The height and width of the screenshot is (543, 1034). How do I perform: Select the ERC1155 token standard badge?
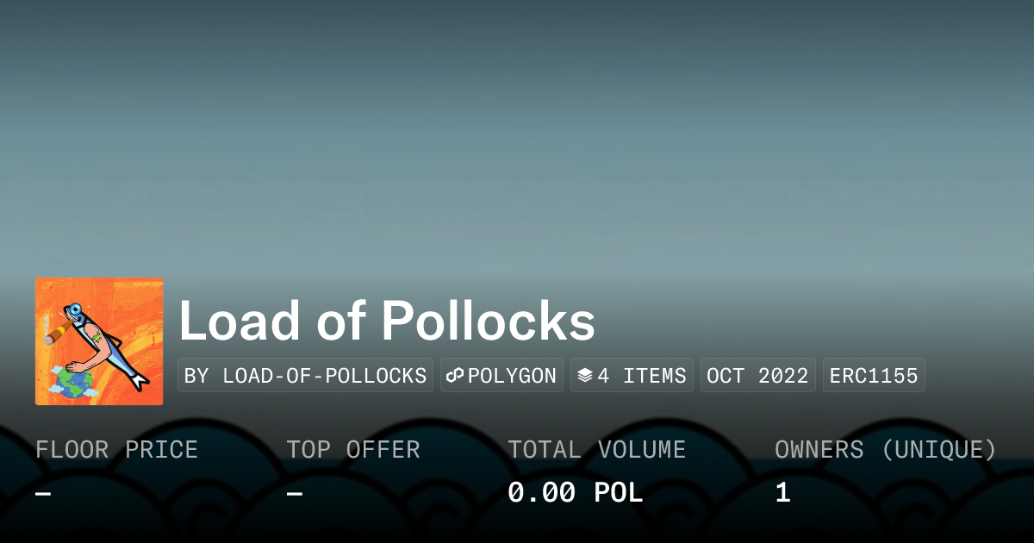click(874, 376)
